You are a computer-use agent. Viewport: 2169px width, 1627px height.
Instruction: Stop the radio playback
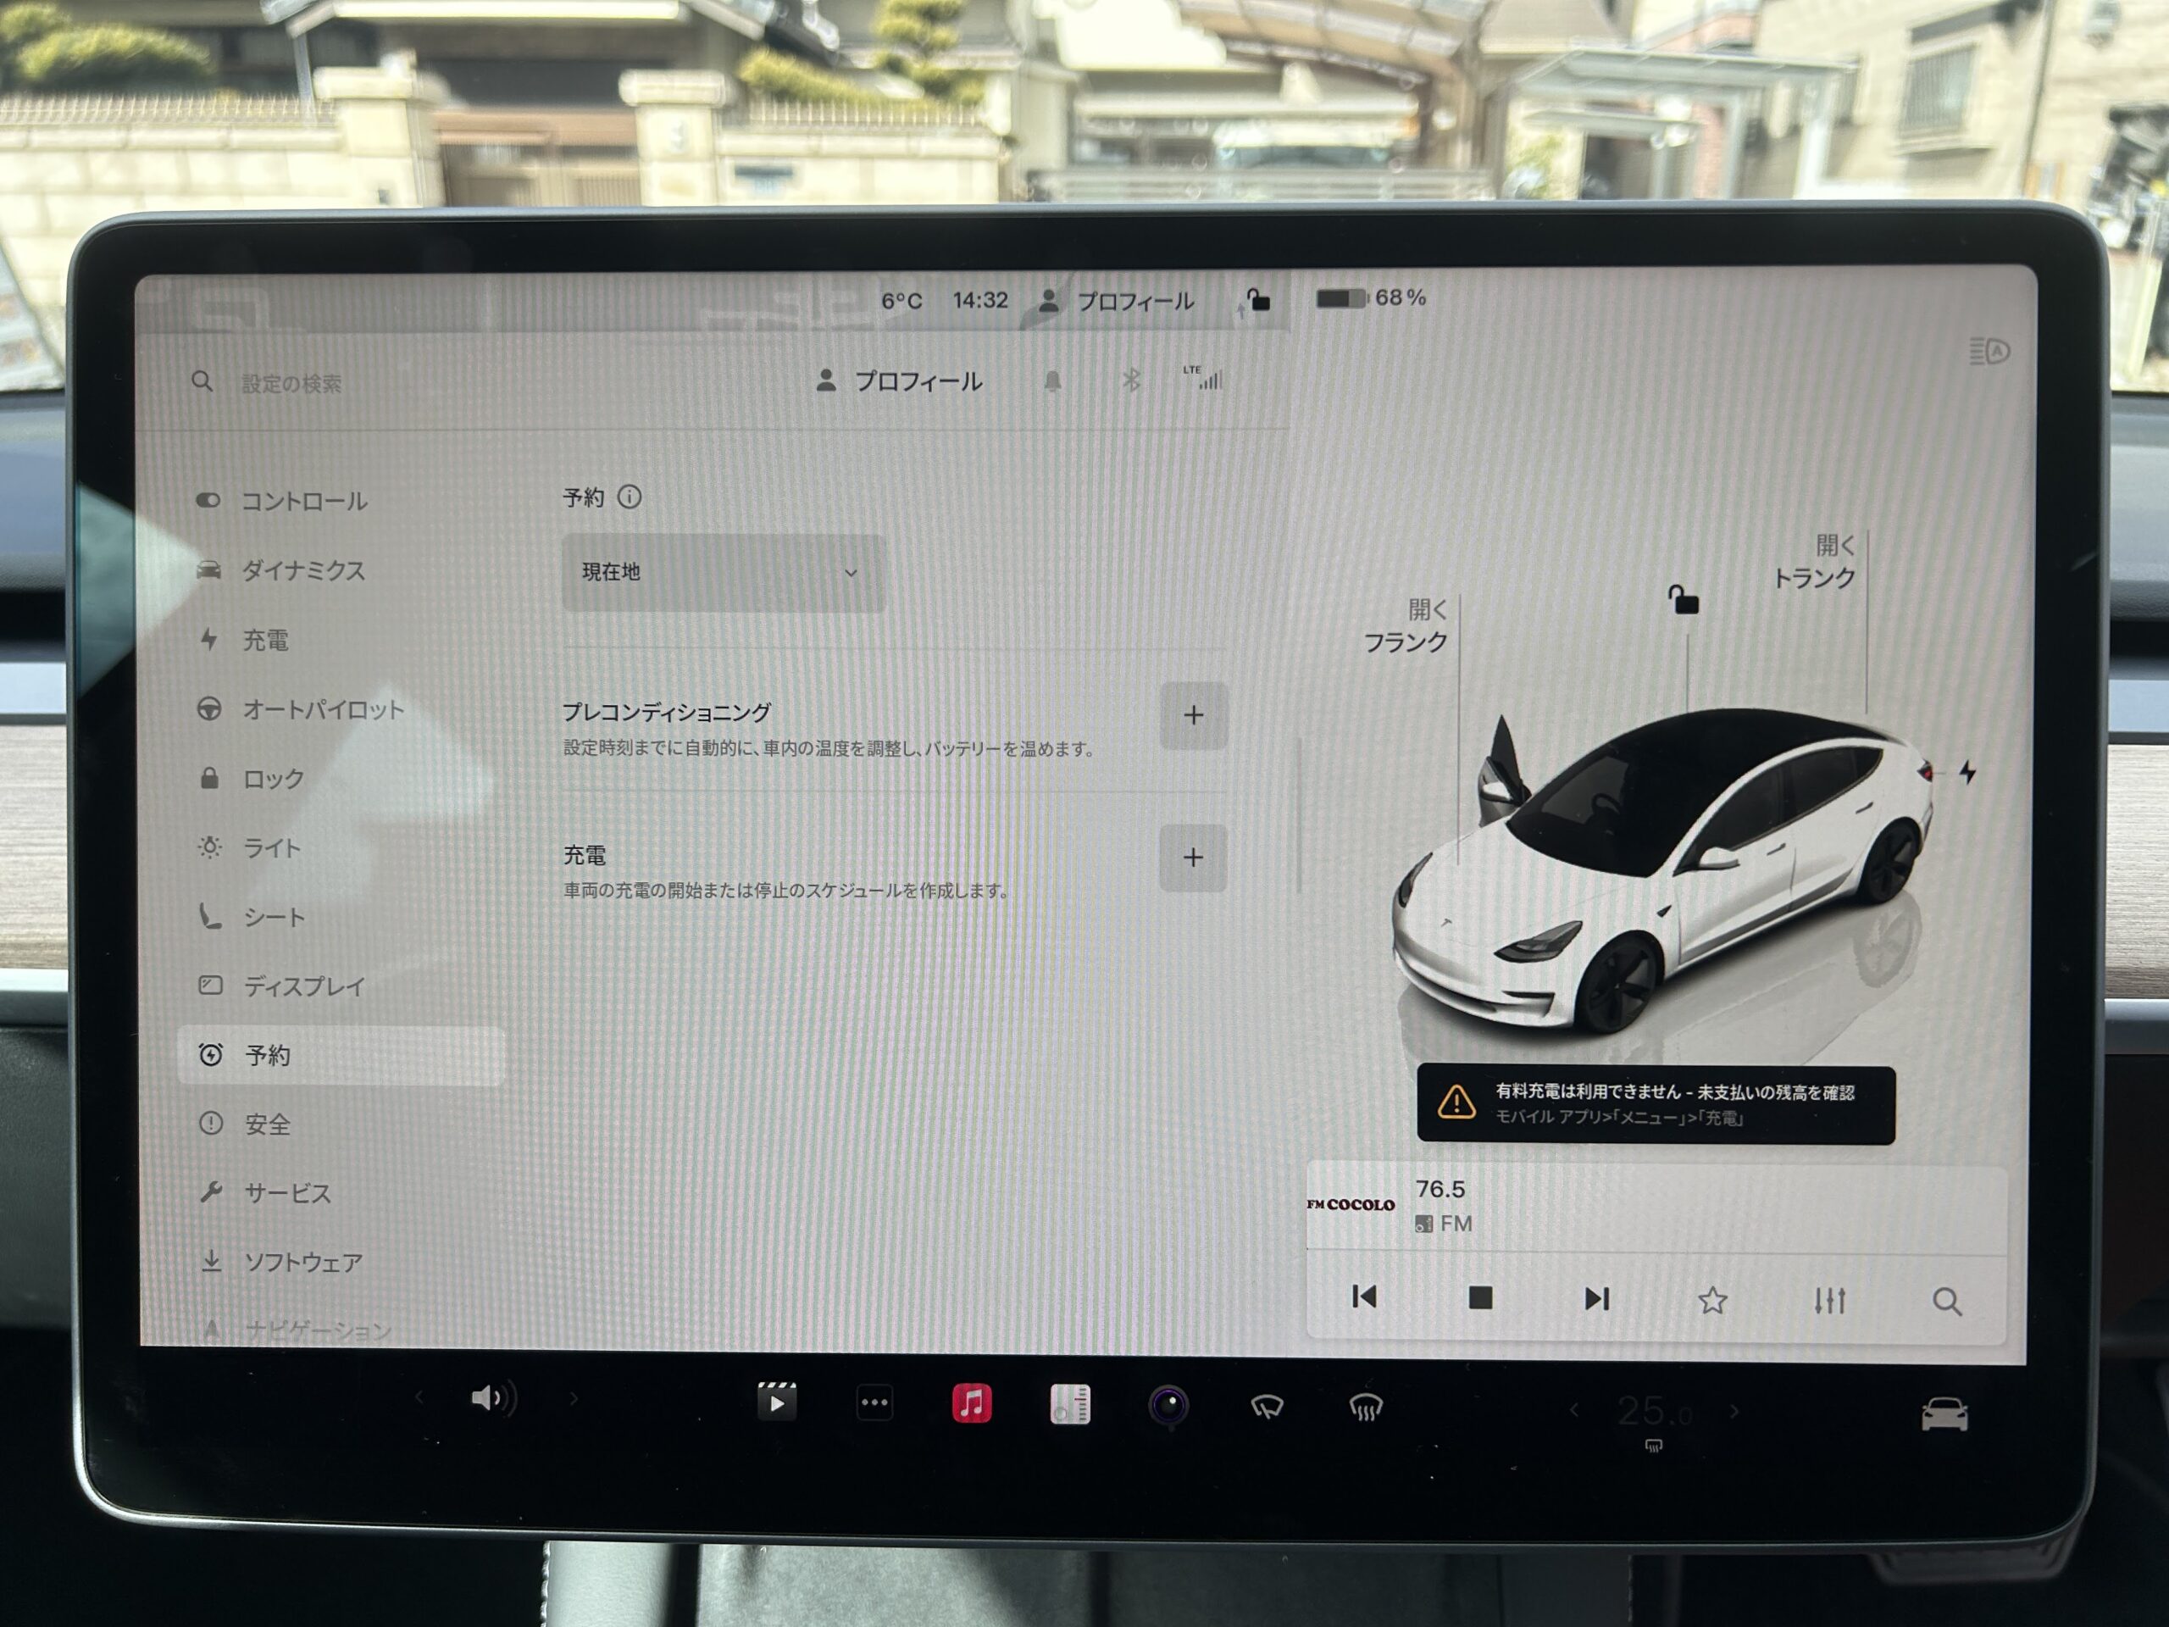(x=1481, y=1298)
